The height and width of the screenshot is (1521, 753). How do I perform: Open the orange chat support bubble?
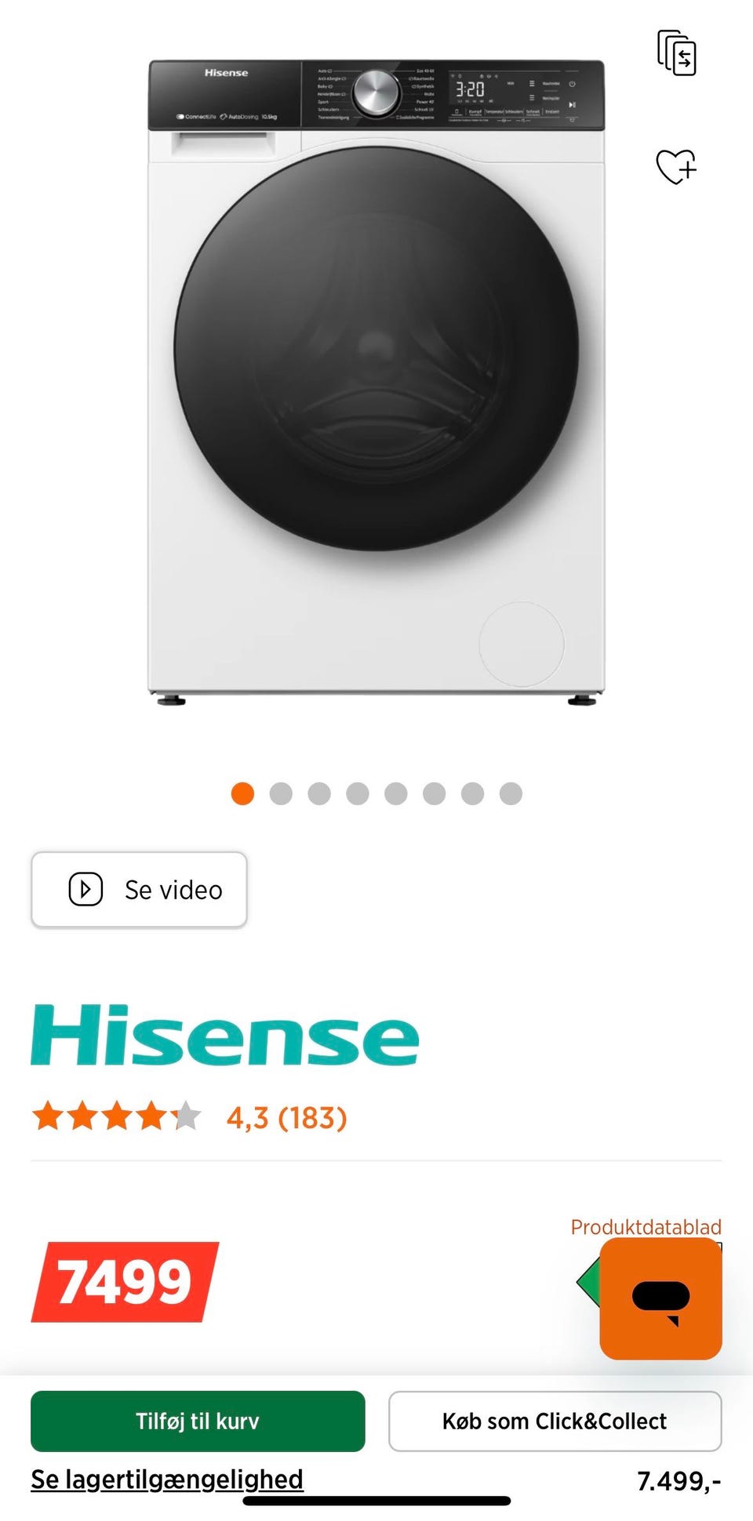[x=660, y=1298]
